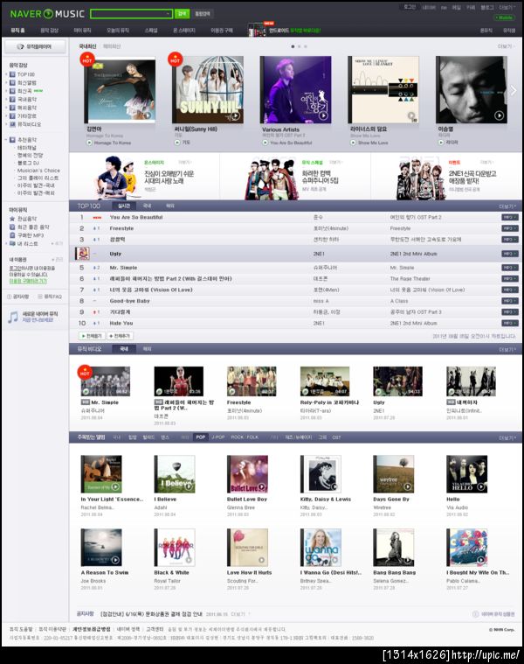Select third carousel page dot
This screenshot has width=524, height=664.
click(306, 46)
